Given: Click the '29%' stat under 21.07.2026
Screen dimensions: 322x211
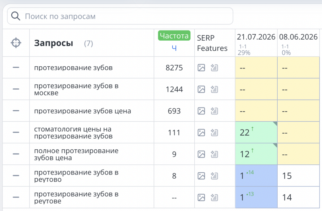Looking at the screenshot, I should click(244, 53).
